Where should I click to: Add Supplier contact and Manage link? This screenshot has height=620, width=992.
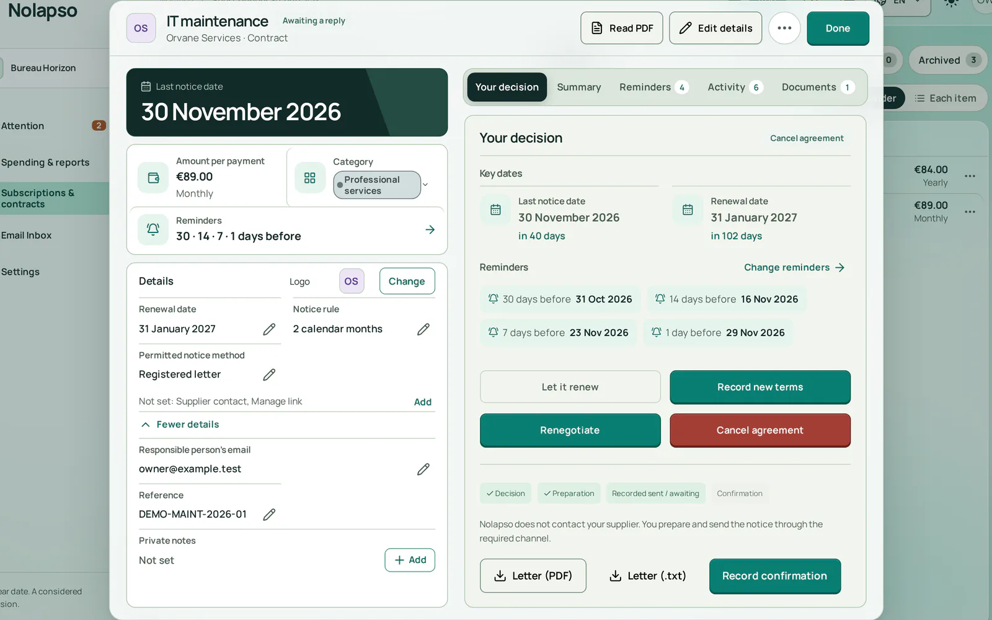point(422,402)
